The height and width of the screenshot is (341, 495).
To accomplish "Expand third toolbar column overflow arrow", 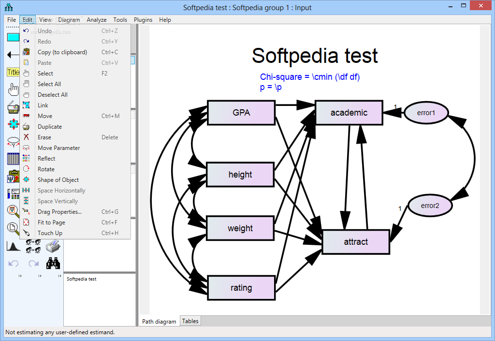I will click(x=59, y=276).
